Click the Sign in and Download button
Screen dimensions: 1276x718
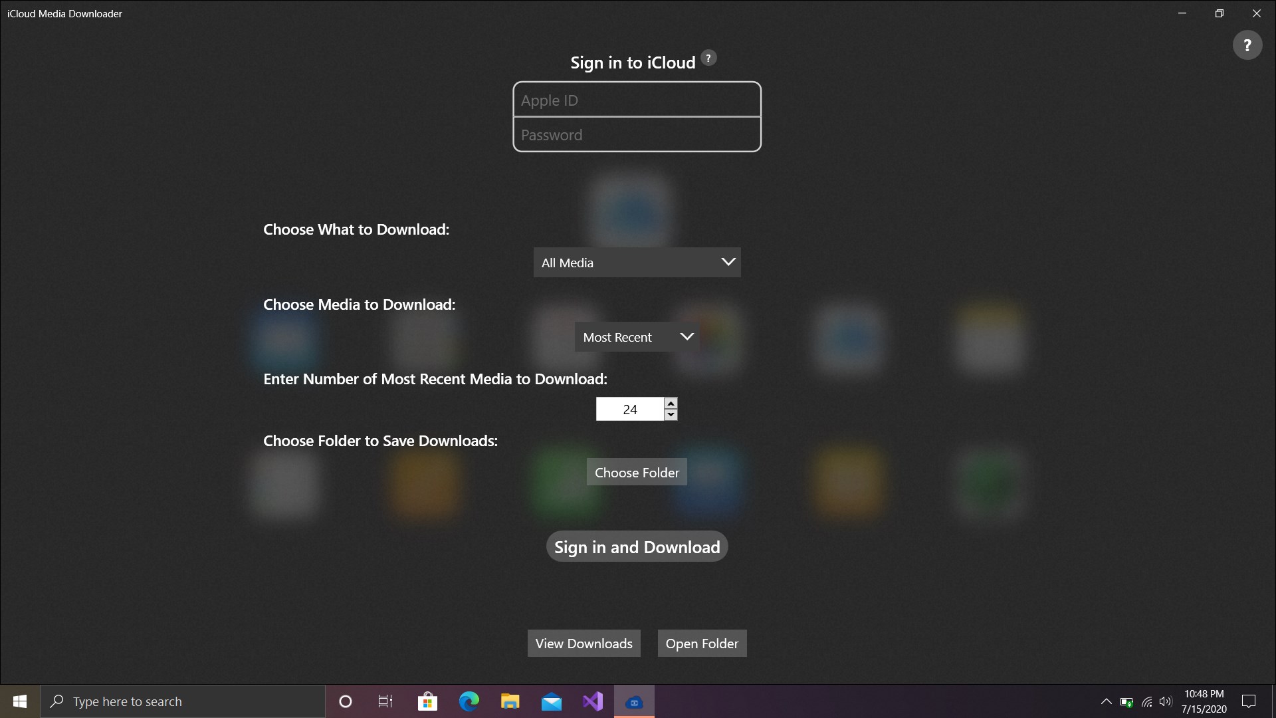click(637, 546)
